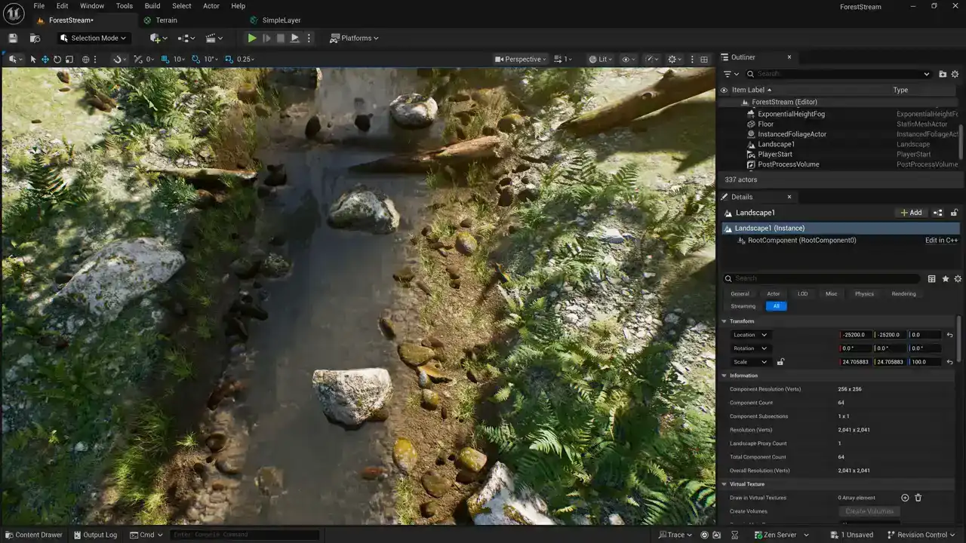966x543 pixels.
Task: Open the Build menu
Action: (x=152, y=6)
